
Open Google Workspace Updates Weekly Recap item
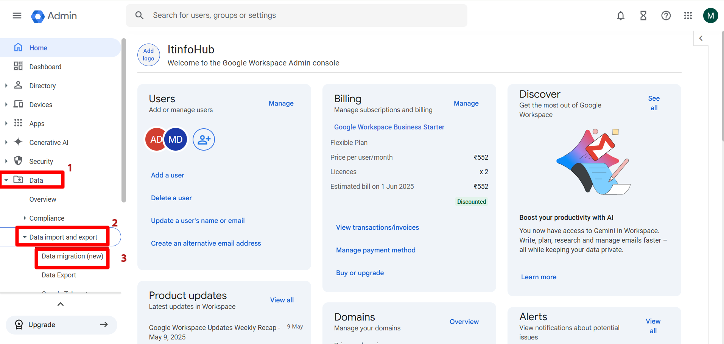point(215,332)
